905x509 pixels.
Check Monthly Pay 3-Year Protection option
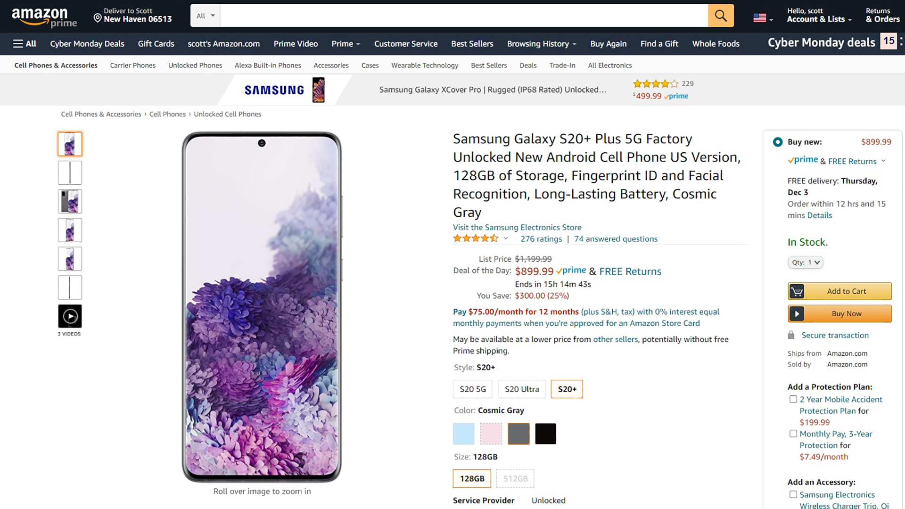pyautogui.click(x=793, y=434)
